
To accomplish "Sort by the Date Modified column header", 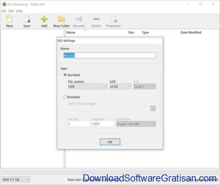I will coord(193,32).
